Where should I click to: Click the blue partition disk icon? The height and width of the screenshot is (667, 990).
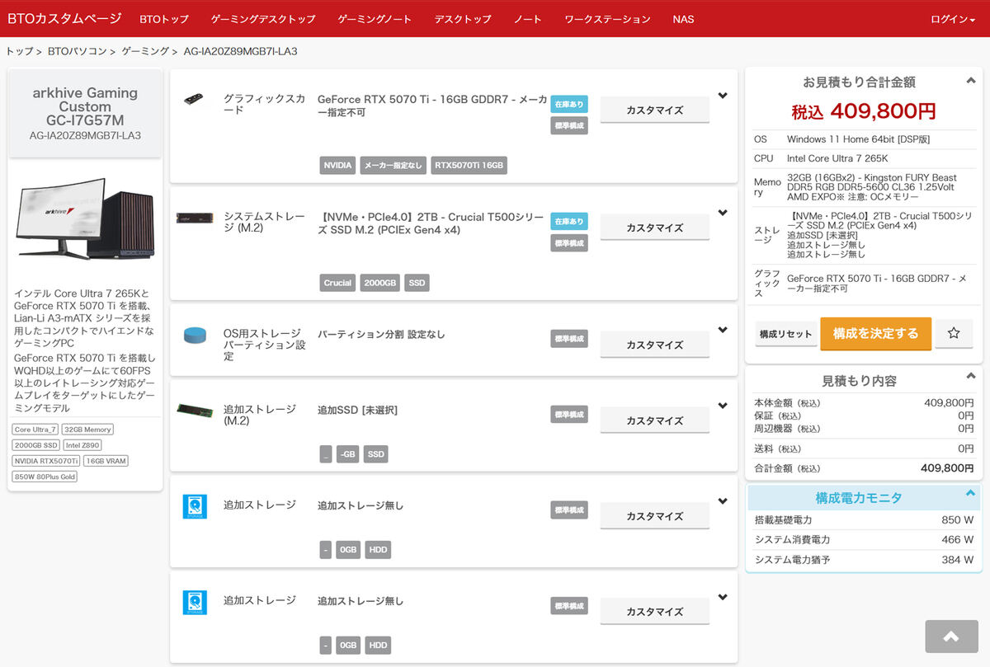195,336
